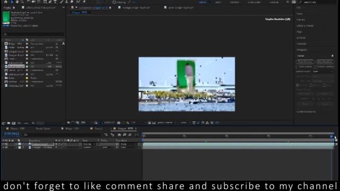Select the Hand tool
This screenshot has height=191, width=340.
(x=17, y=2)
